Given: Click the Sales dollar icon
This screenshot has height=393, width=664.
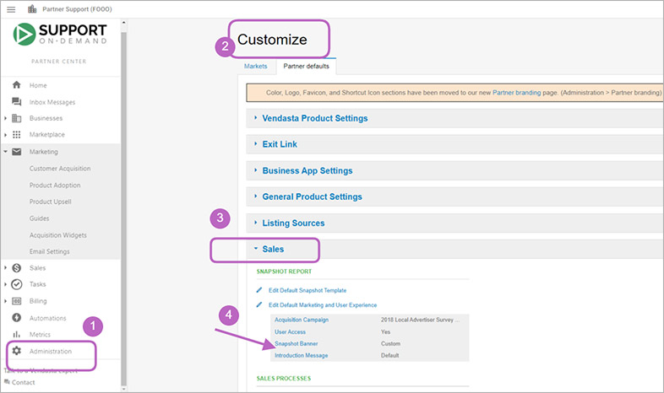Looking at the screenshot, I should 17,267.
